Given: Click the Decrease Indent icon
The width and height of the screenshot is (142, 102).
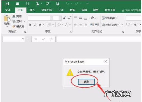Looking at the screenshot, I should point(92,25).
